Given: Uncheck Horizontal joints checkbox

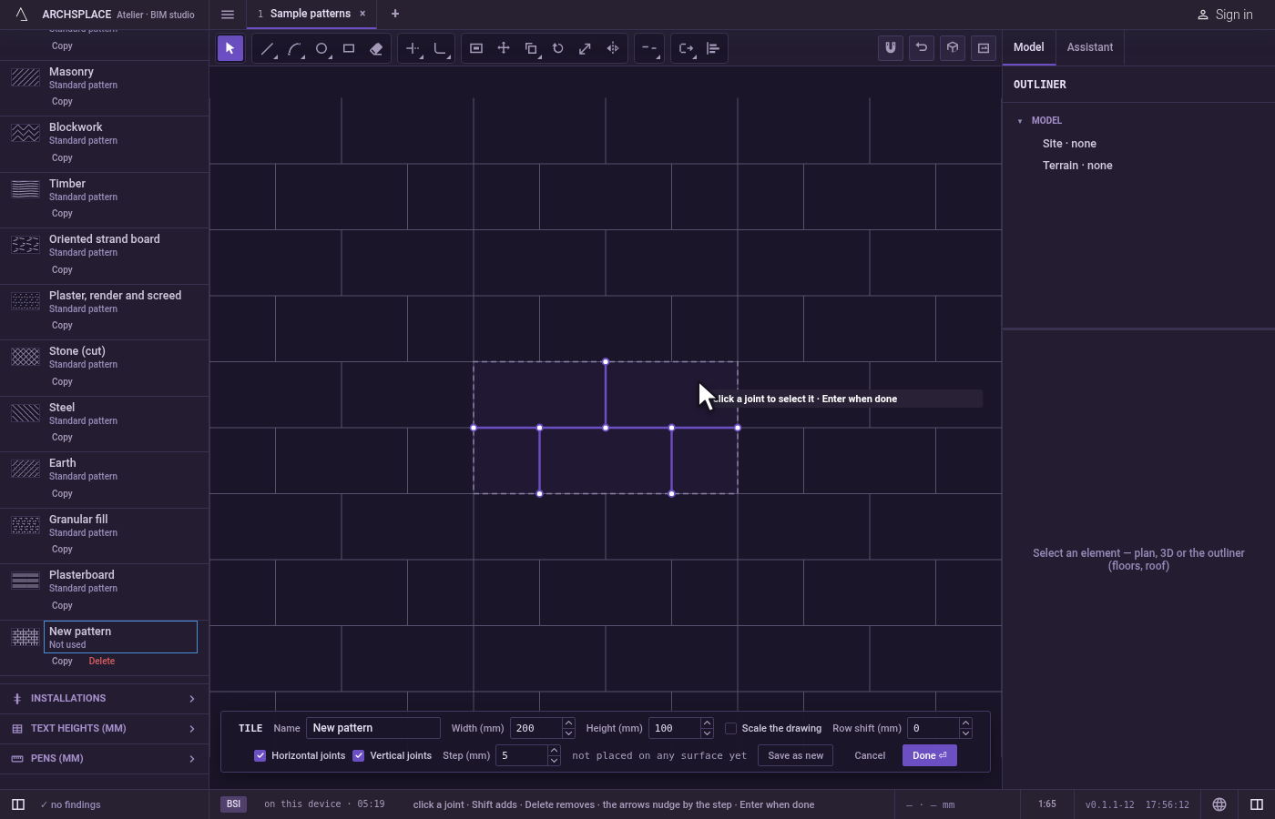Looking at the screenshot, I should [x=260, y=755].
